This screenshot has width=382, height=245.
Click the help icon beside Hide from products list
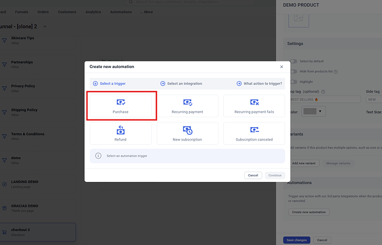pos(336,71)
